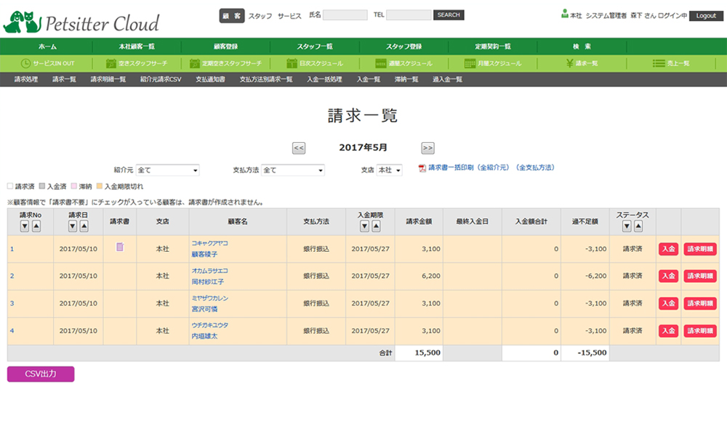Sort 請求No descending arrow
This screenshot has width=727, height=421.
click(25, 226)
